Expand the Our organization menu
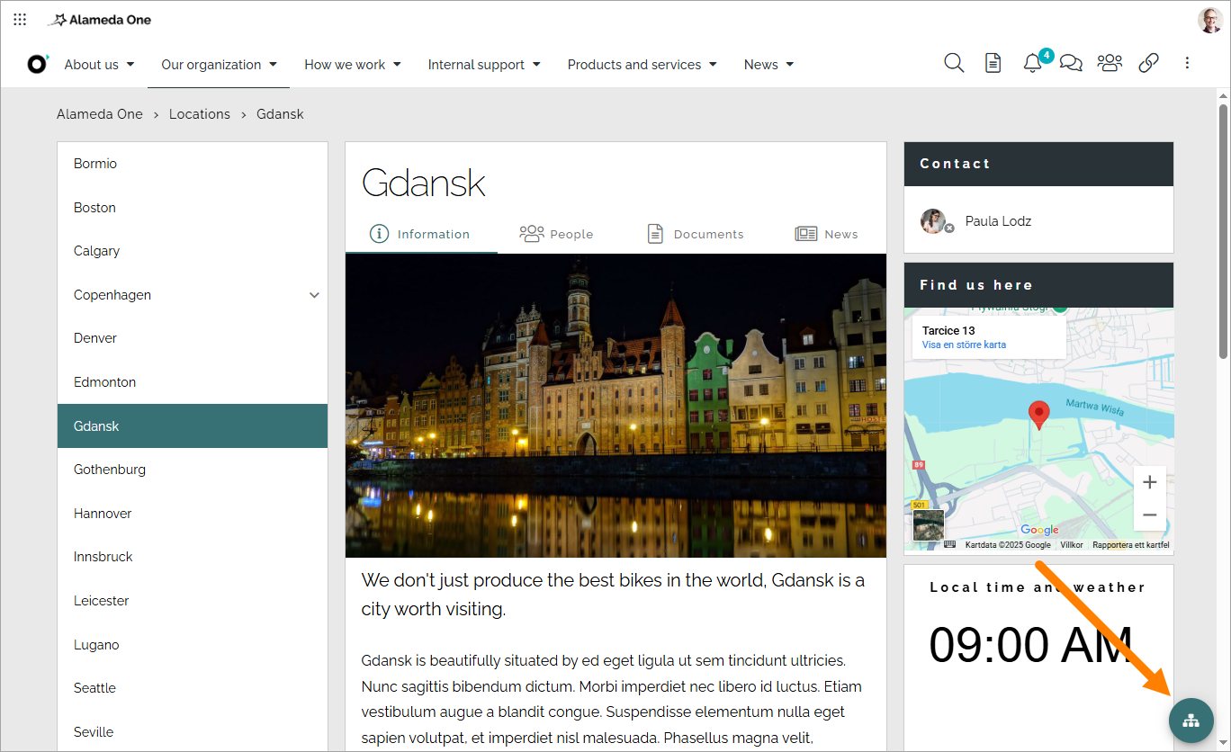 tap(219, 65)
